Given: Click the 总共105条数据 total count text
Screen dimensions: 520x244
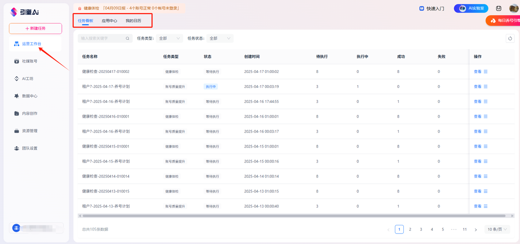Looking at the screenshot, I should pos(95,229).
